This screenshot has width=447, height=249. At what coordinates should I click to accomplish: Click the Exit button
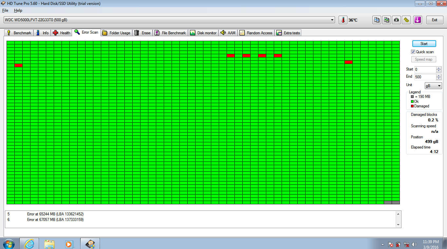[435, 20]
